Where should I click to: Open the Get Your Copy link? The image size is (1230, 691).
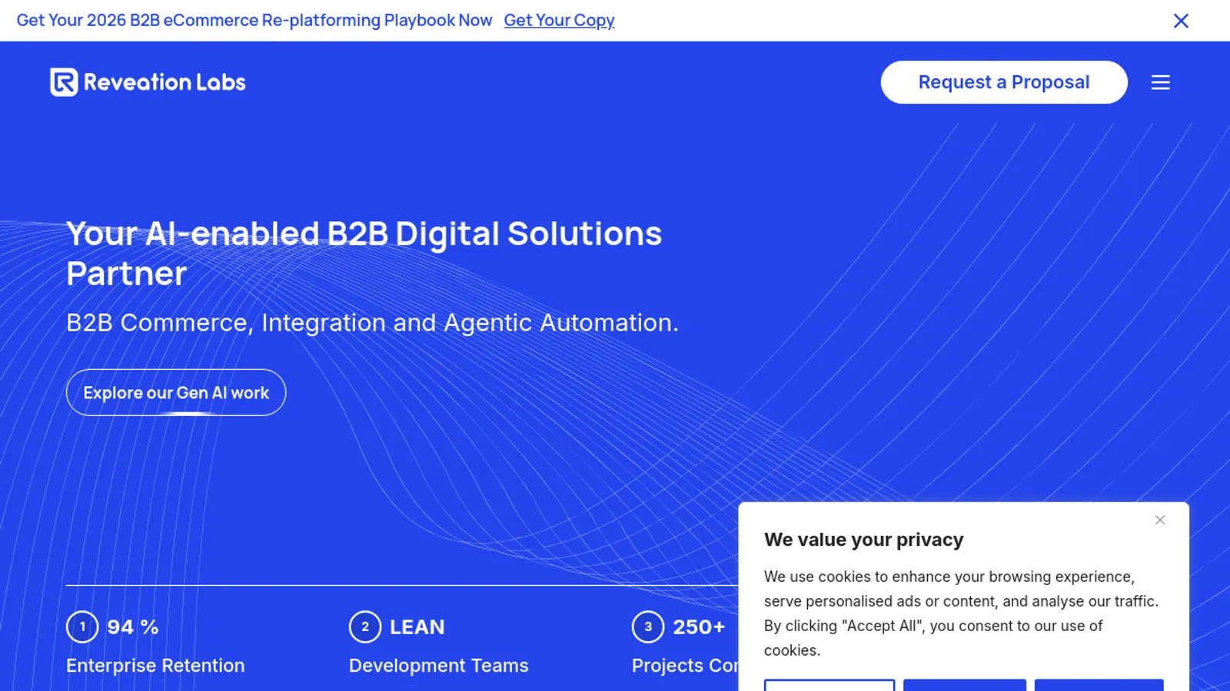pyautogui.click(x=559, y=21)
